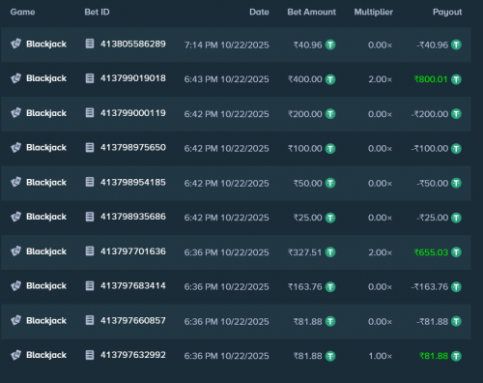Click the 0.00× multiplier for bet 413805586289
The width and height of the screenshot is (483, 383).
pyautogui.click(x=381, y=45)
